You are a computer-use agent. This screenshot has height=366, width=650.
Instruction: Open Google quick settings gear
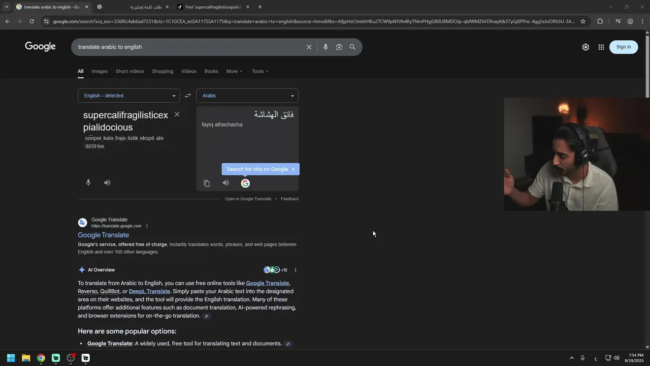[586, 47]
